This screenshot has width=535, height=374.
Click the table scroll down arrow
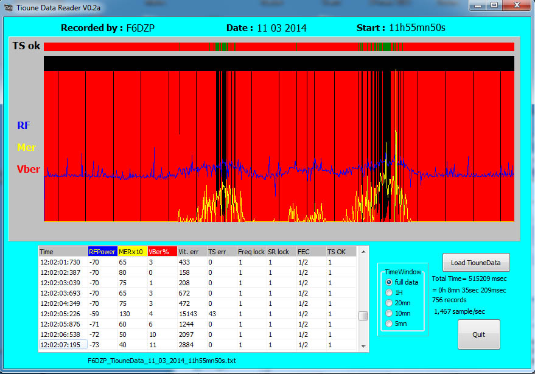click(363, 346)
